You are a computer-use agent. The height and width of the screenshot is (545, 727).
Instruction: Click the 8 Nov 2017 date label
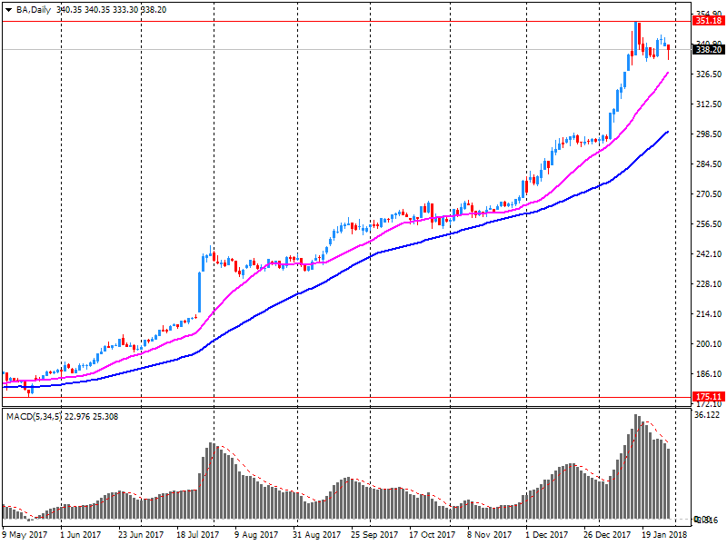coord(490,535)
